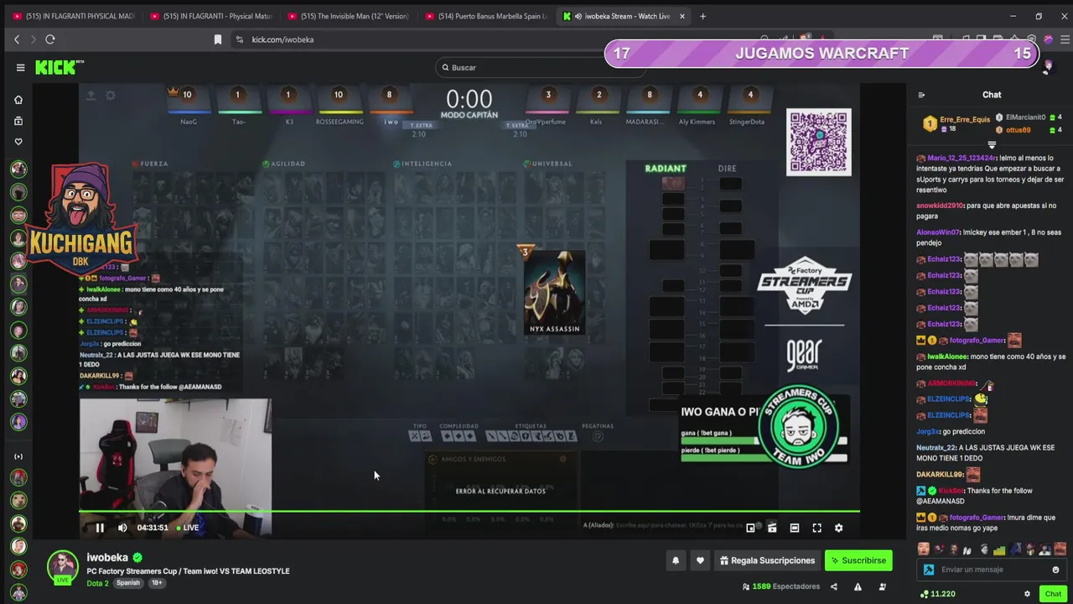This screenshot has height=604, width=1073.
Task: Open the Kick hamburger menu
Action: pos(20,68)
